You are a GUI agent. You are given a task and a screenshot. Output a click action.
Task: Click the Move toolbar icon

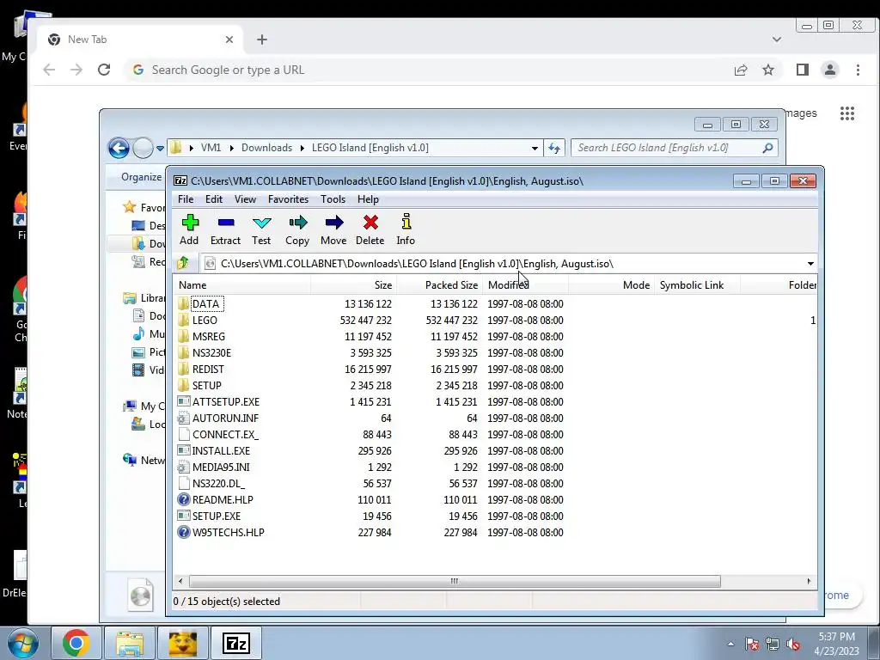tap(334, 229)
